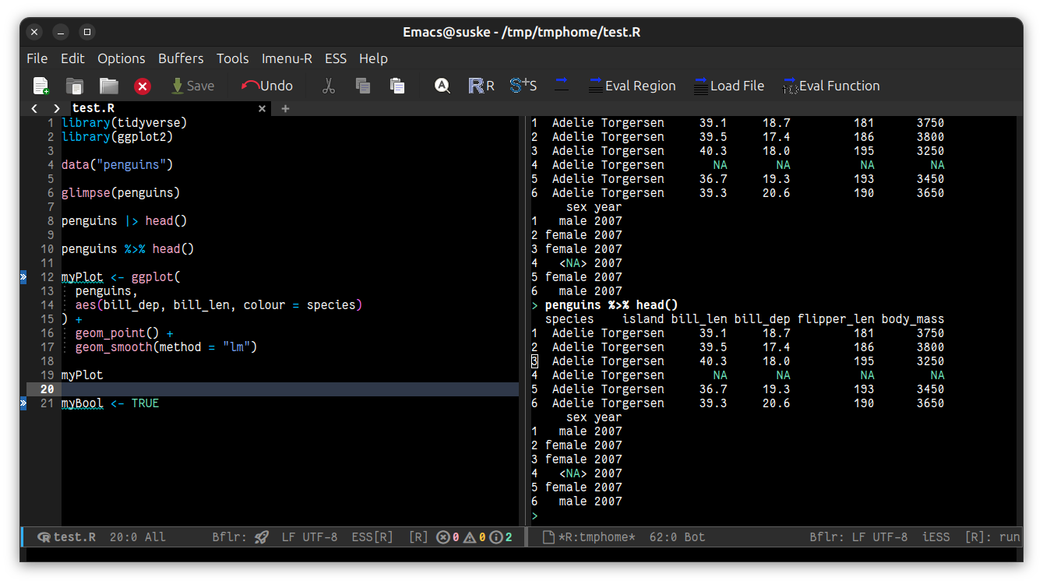Open the Edit menu
The width and height of the screenshot is (1043, 584).
click(72, 58)
